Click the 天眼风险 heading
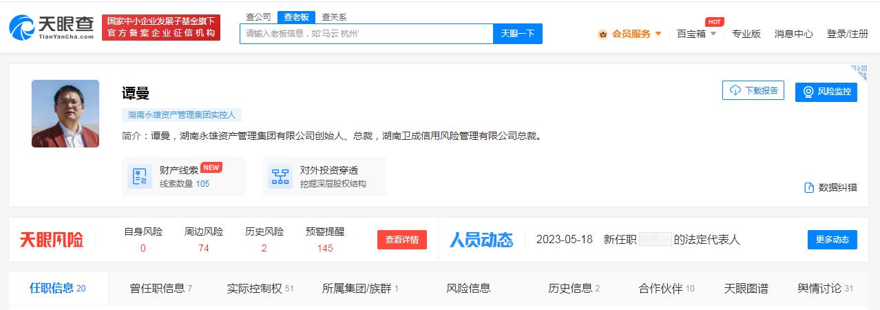Screen dimensions: 880x310 (52, 240)
